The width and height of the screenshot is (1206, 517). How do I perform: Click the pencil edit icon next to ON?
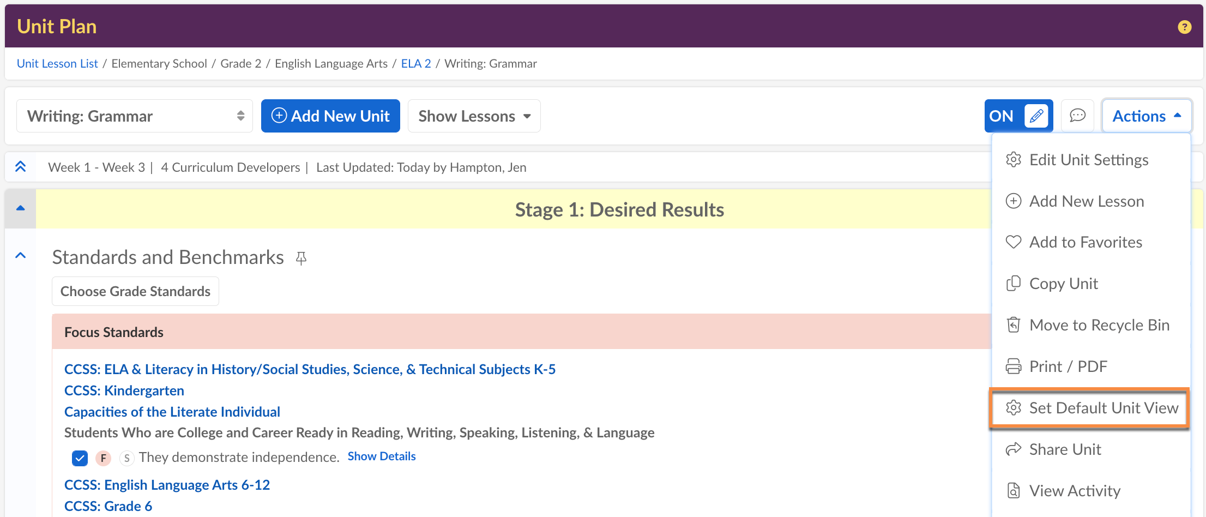(1036, 116)
